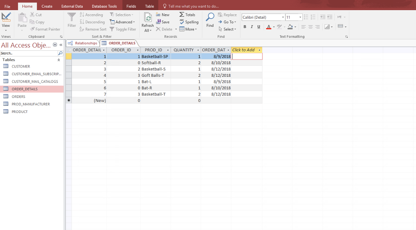Open the font size dropdown
This screenshot has width=416, height=230.
pyautogui.click(x=300, y=17)
